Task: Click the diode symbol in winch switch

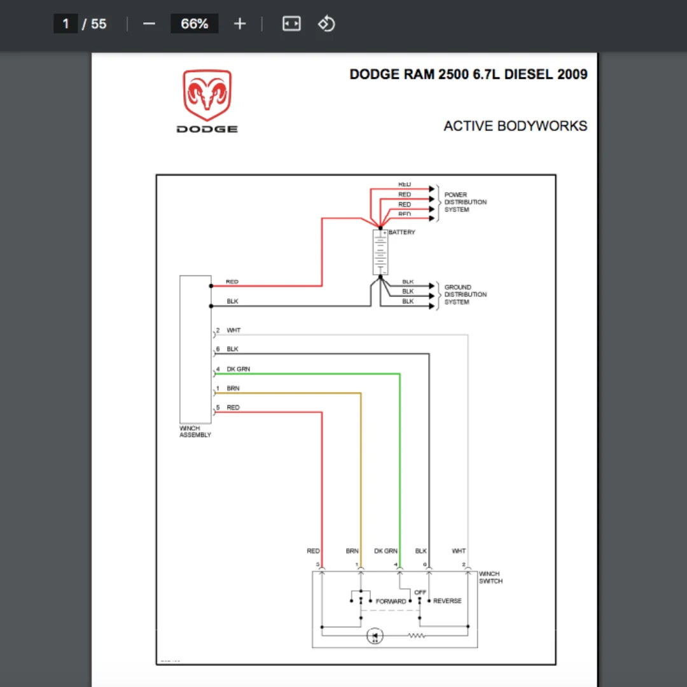Action: (375, 635)
